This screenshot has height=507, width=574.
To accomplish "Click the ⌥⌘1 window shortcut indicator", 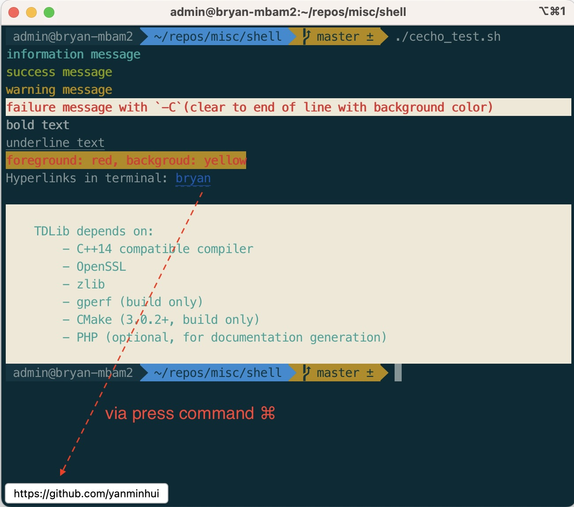I will click(x=552, y=12).
